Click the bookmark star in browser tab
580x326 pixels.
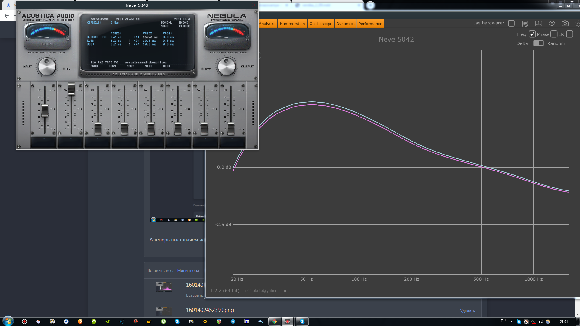pyautogui.click(x=8, y=5)
